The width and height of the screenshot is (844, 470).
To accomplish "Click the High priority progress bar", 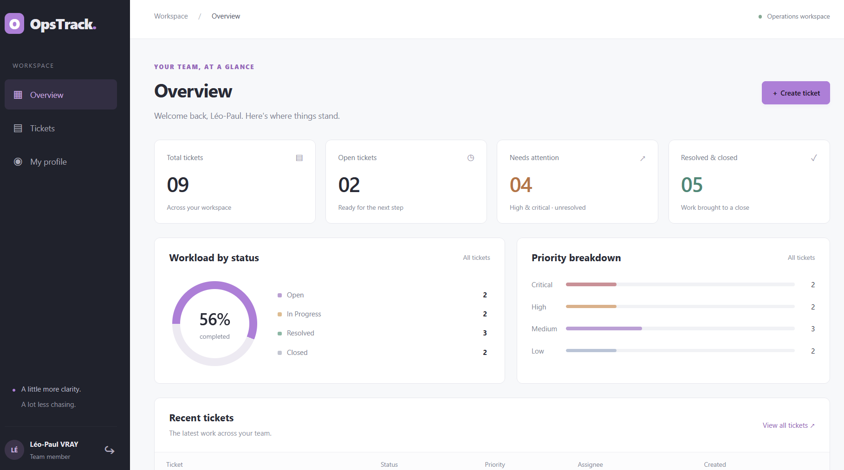I will coord(680,307).
